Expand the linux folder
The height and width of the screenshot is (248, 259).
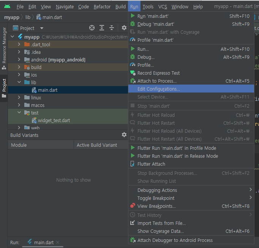coord(19,97)
